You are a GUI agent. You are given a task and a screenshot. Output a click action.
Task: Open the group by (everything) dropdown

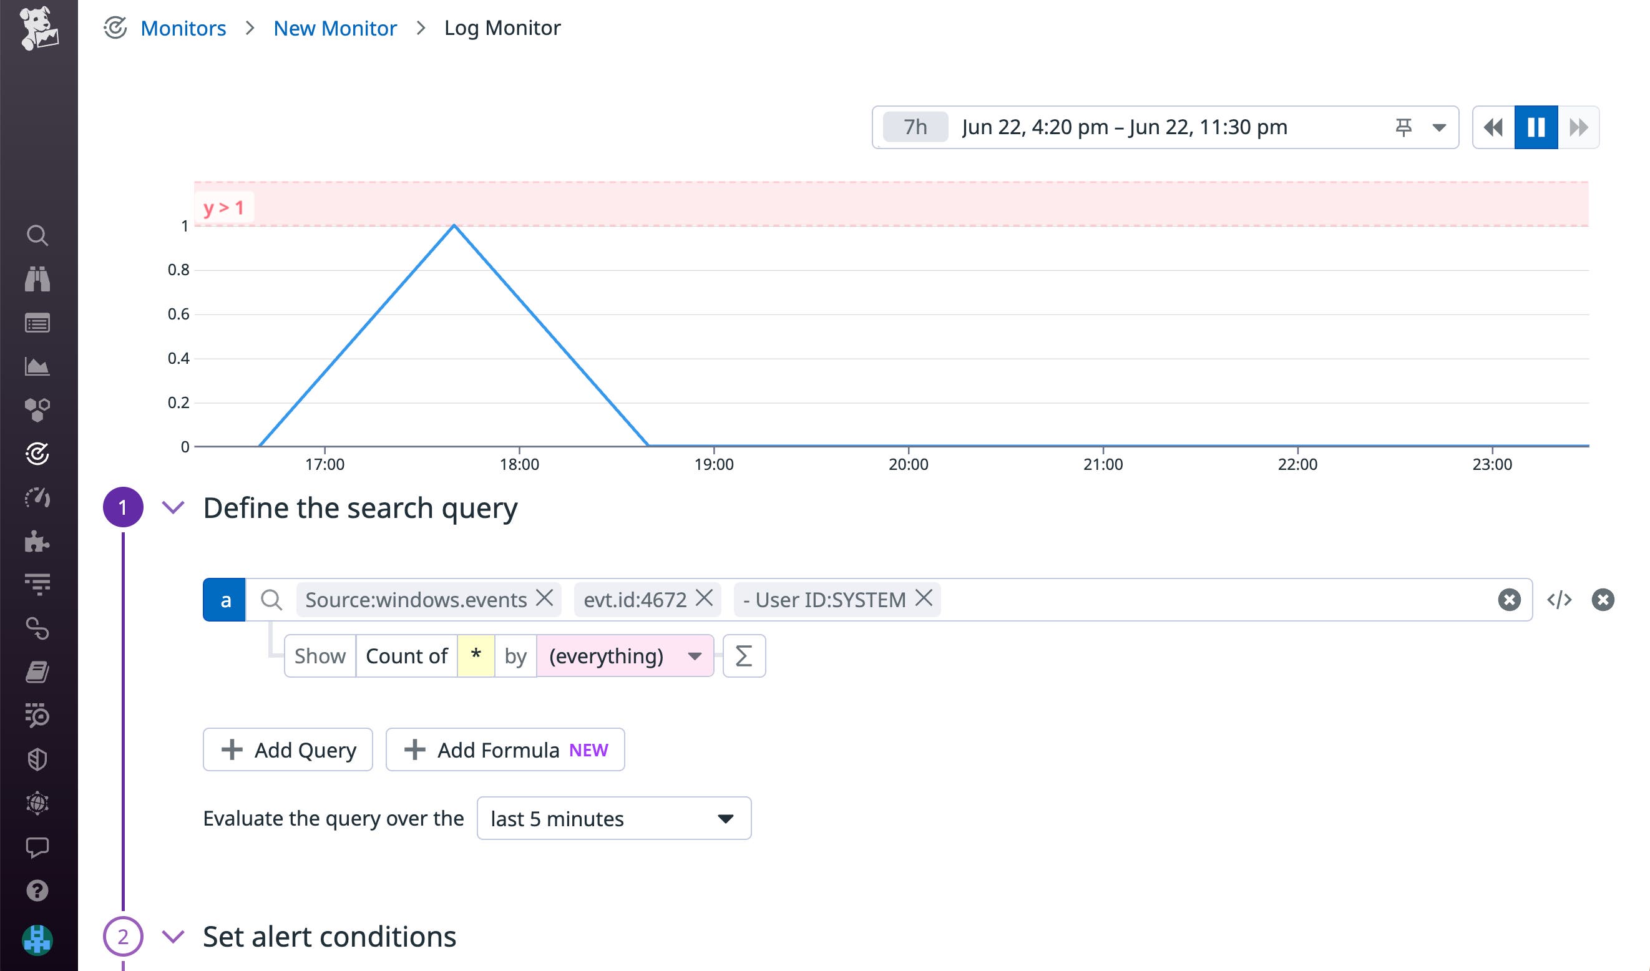[x=625, y=656]
